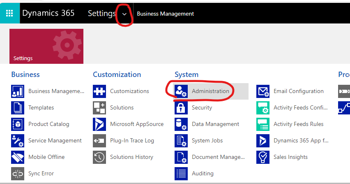Open Templates menu entry
The height and width of the screenshot is (184, 350).
(x=41, y=108)
